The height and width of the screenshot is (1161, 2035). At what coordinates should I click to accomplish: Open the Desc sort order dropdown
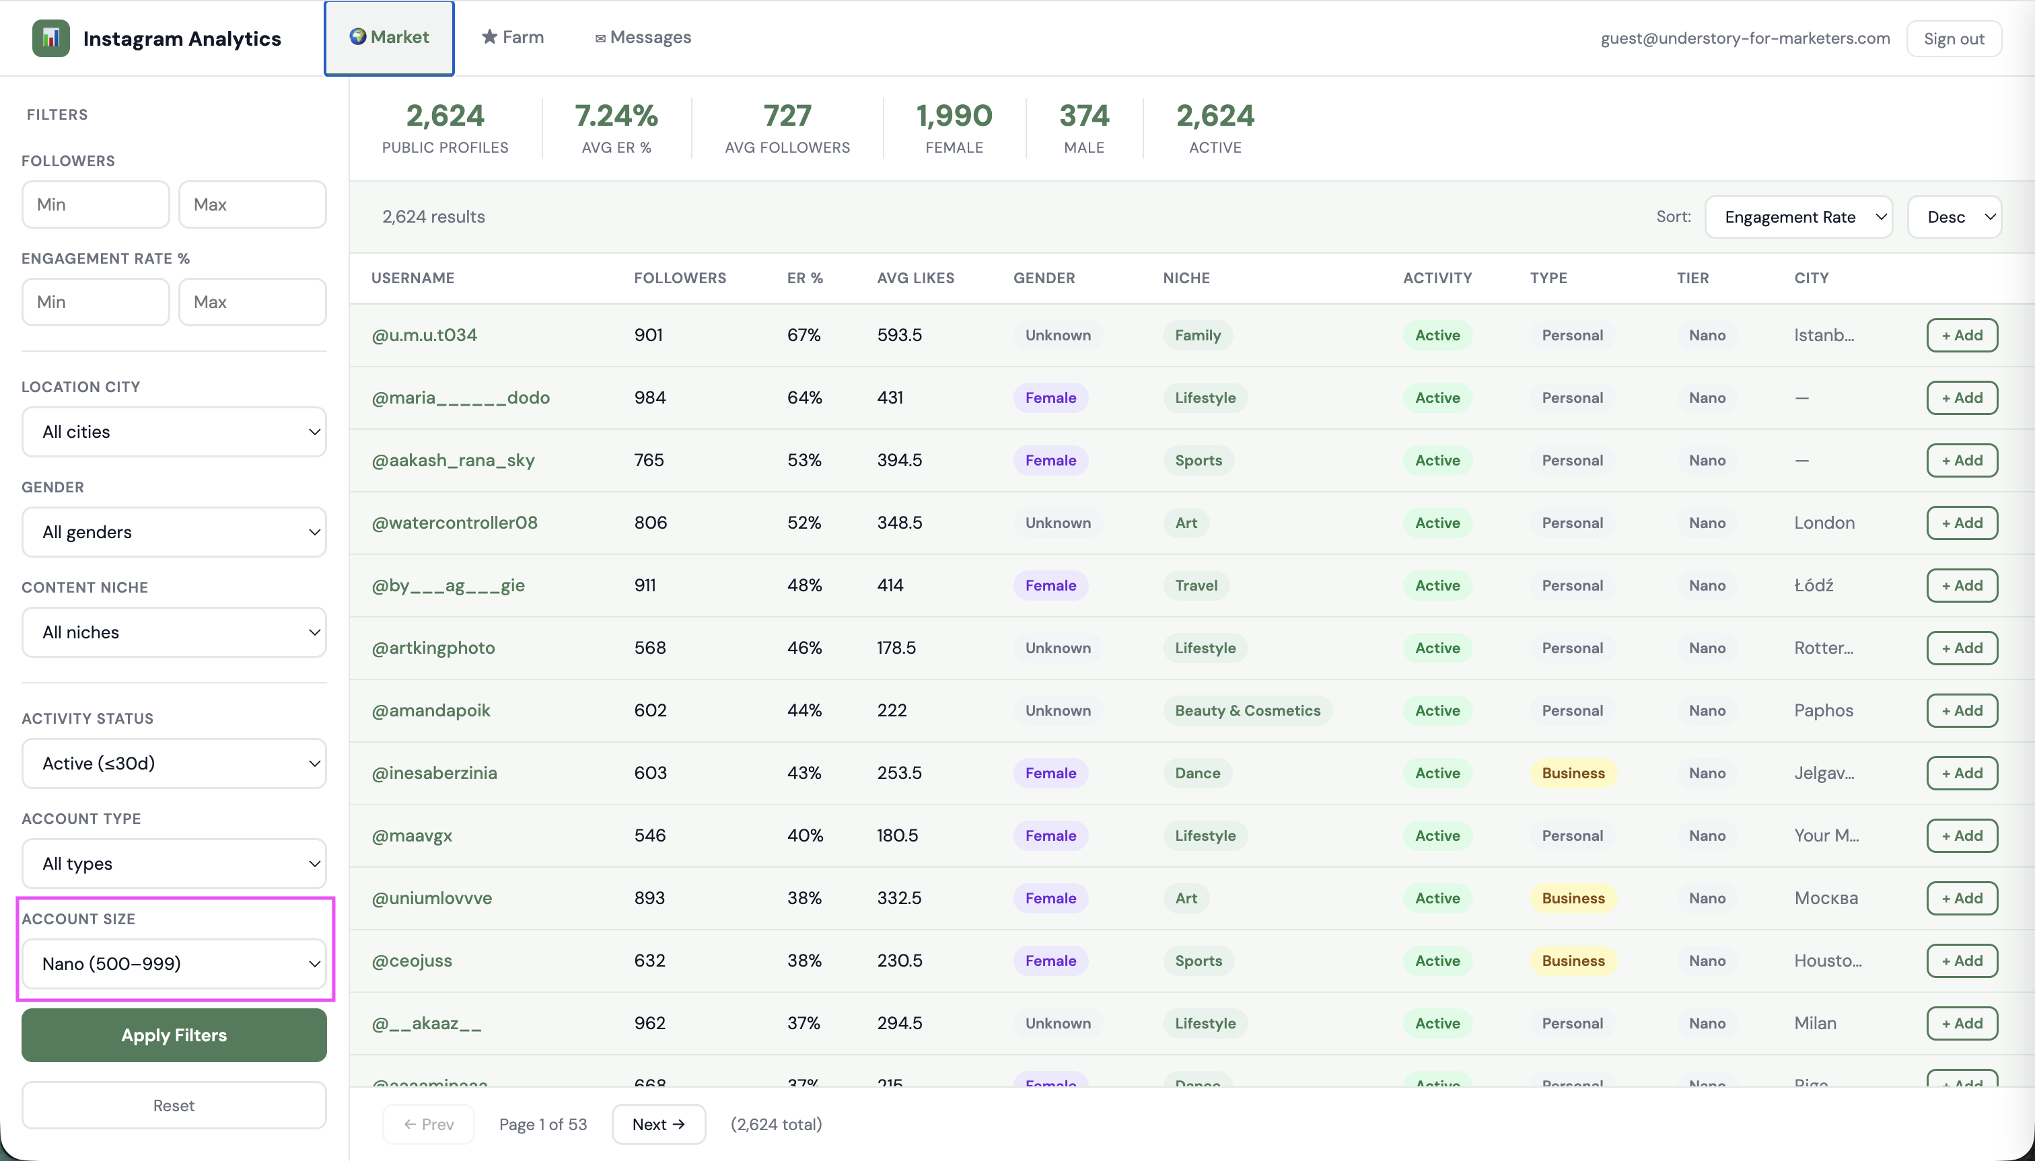(x=1954, y=216)
